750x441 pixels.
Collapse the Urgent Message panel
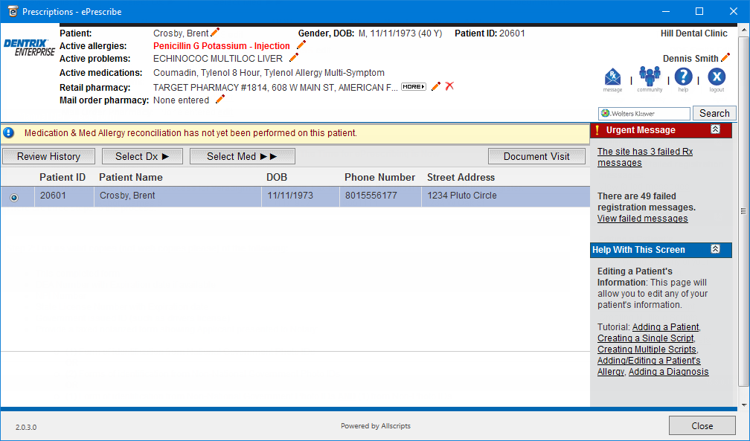(x=716, y=129)
